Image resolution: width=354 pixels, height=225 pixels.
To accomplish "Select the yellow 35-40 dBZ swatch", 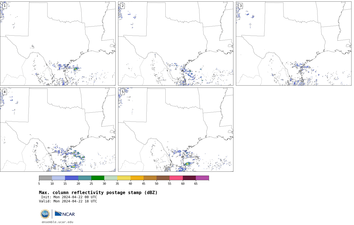I will pos(124,178).
